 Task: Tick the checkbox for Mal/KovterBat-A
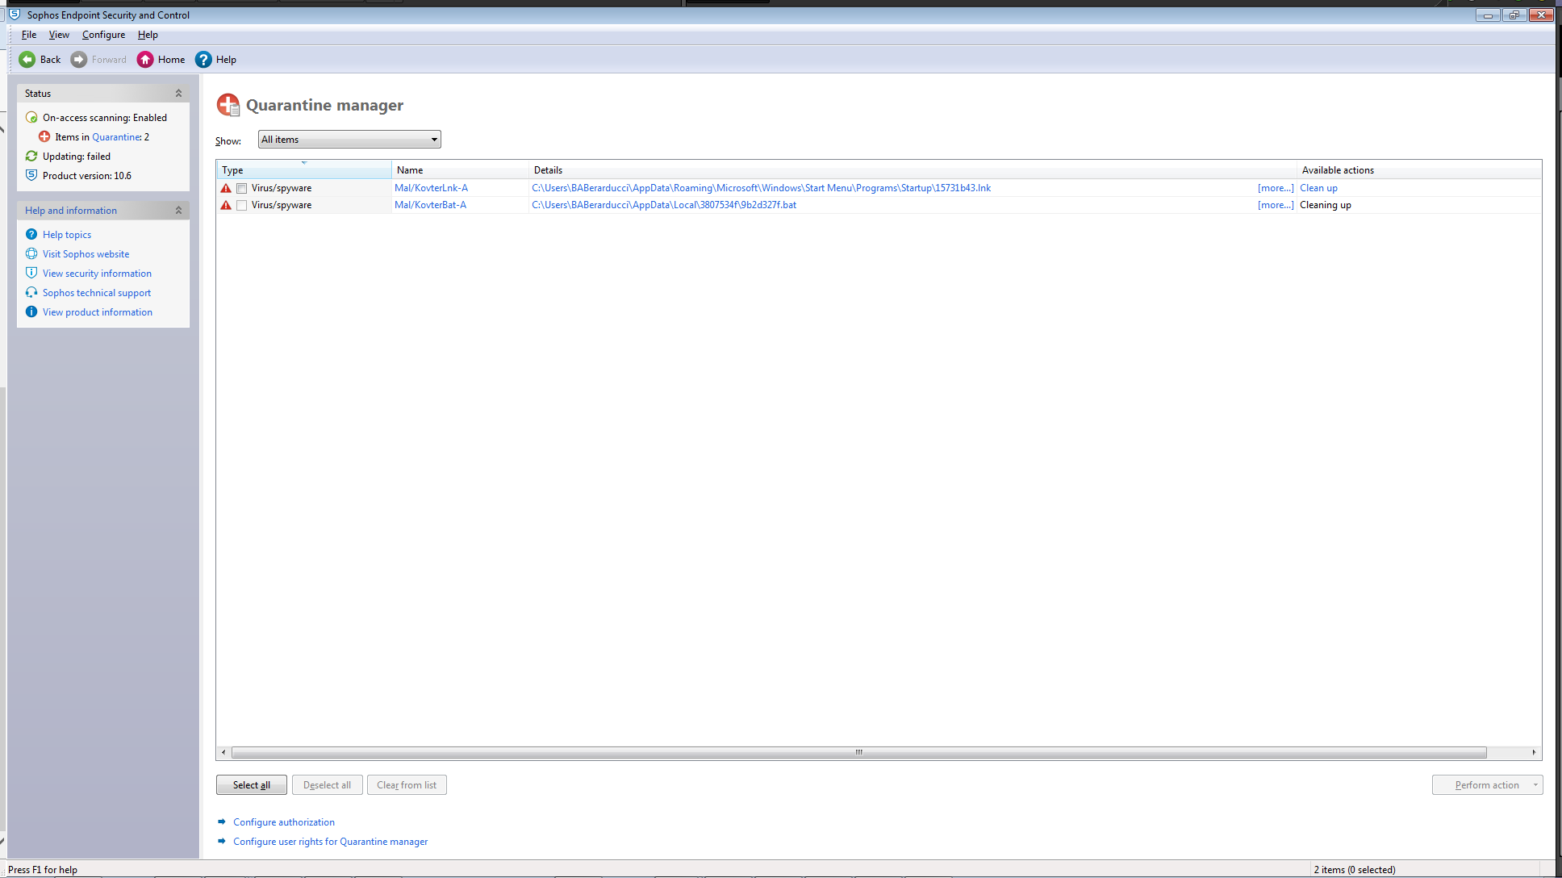pyautogui.click(x=241, y=206)
